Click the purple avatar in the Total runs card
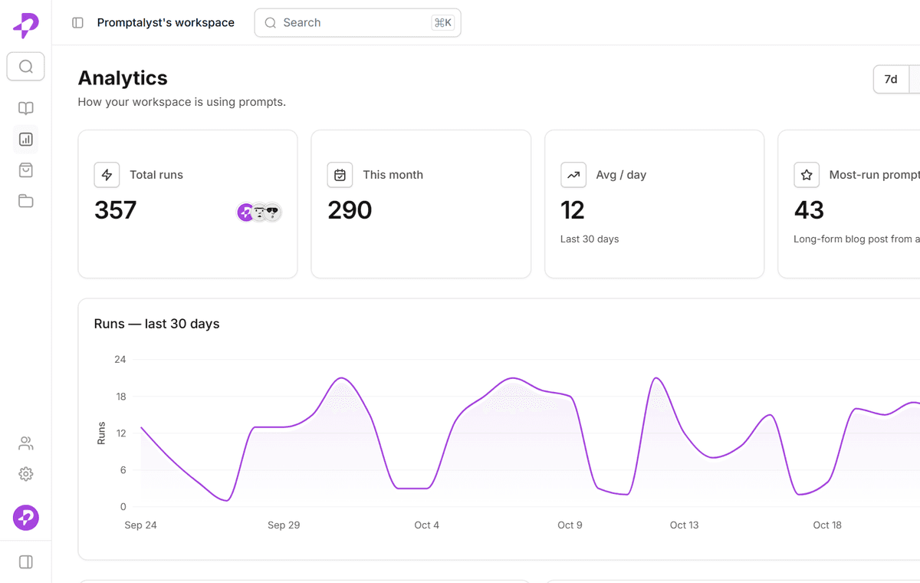The image size is (920, 583). 245,212
